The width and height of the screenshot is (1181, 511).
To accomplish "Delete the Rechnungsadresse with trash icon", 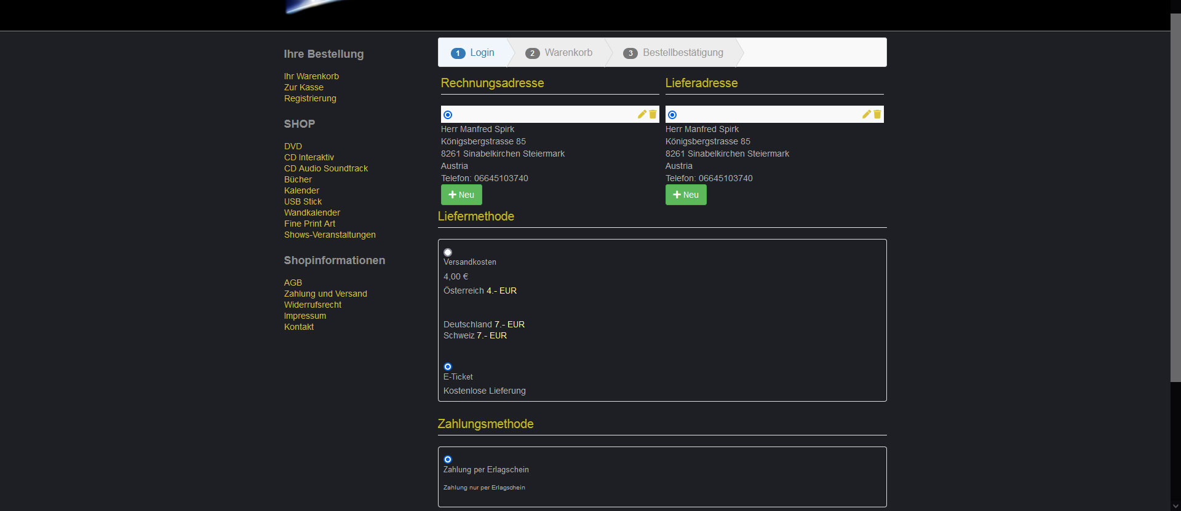I will click(653, 114).
